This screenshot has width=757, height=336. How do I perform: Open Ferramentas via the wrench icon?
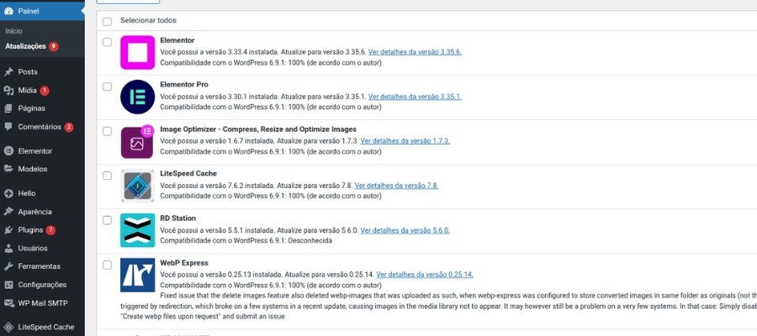tap(8, 266)
